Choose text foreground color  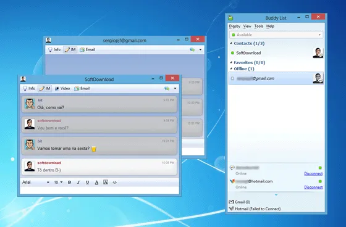tap(96, 182)
